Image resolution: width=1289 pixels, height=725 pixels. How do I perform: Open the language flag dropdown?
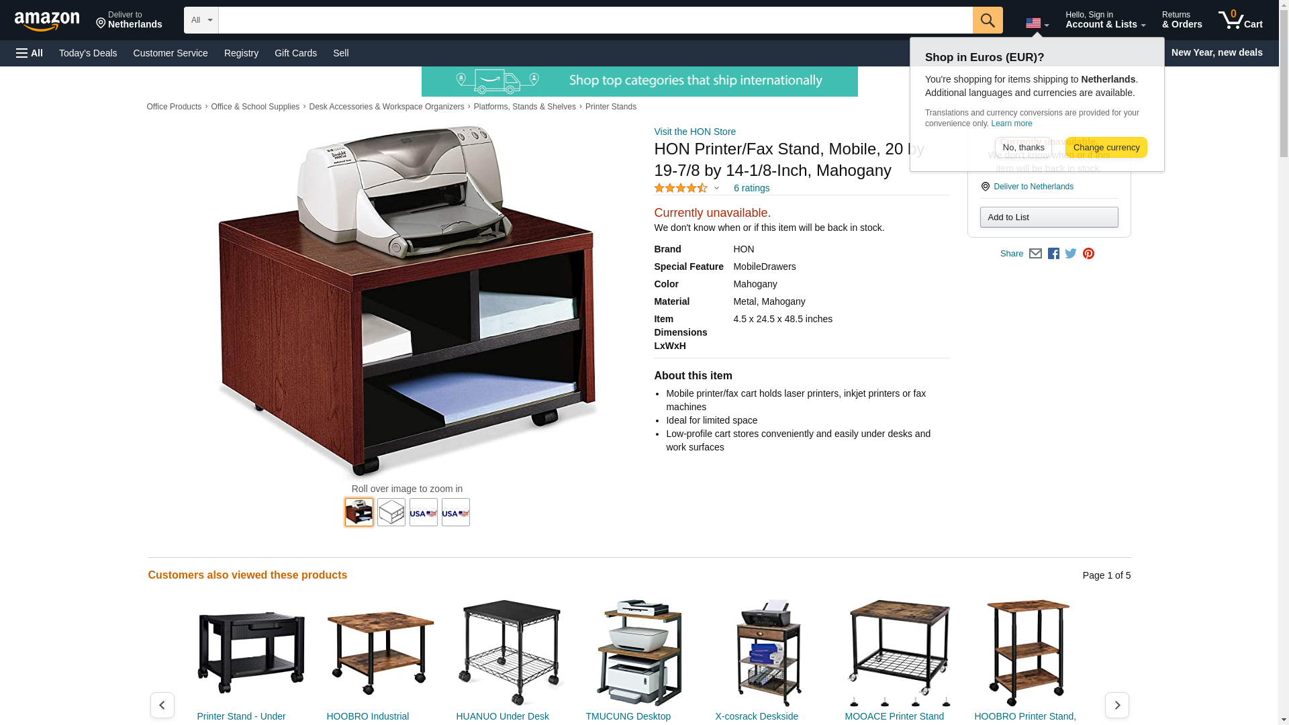pos(1037,23)
